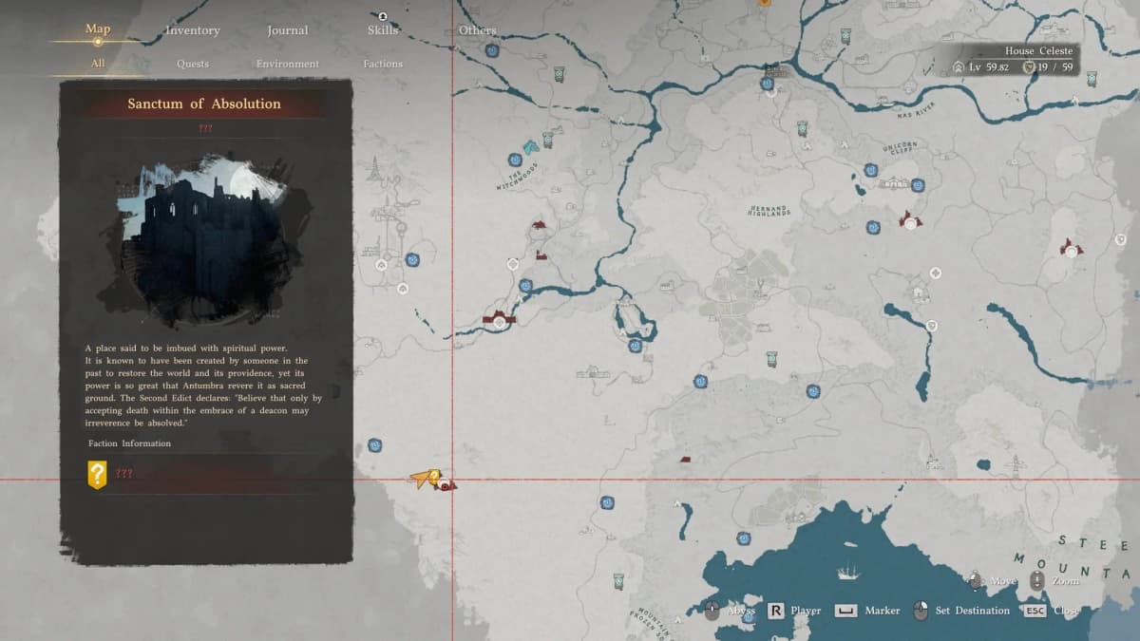Viewport: 1140px width, 641px height.
Task: Click the orange player arrow marker
Action: pos(419,480)
